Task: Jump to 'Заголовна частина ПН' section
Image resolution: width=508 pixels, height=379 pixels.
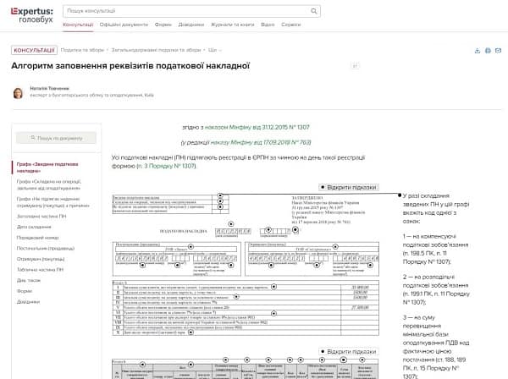Action: click(41, 217)
